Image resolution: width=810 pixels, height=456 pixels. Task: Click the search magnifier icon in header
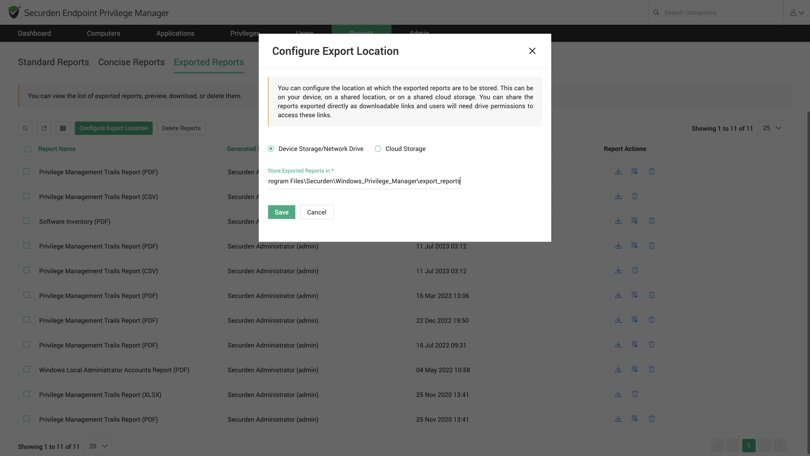tap(656, 13)
